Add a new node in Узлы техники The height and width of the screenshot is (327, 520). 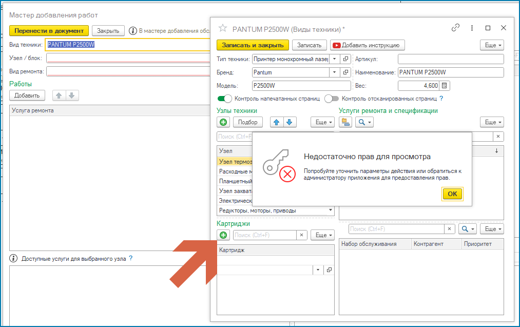(x=223, y=122)
